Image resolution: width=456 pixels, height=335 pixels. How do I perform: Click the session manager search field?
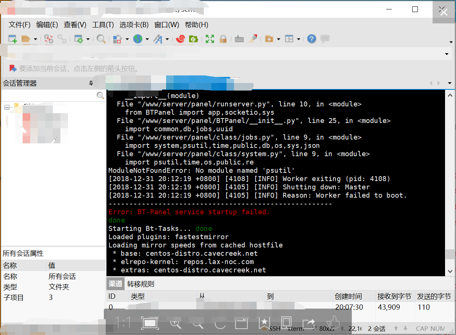pos(49,95)
